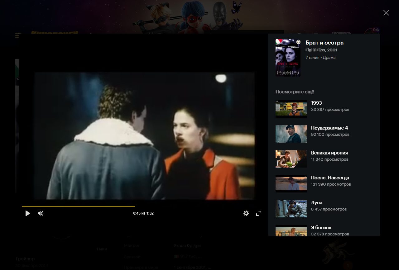Click the 0:43 из 1:32 time indicator
This screenshot has height=270, width=399.
click(x=143, y=213)
